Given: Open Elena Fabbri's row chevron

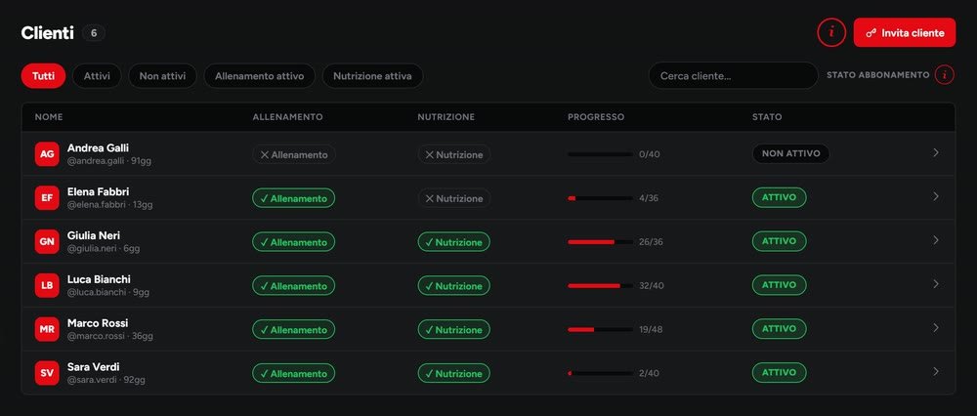Looking at the screenshot, I should click(x=936, y=196).
